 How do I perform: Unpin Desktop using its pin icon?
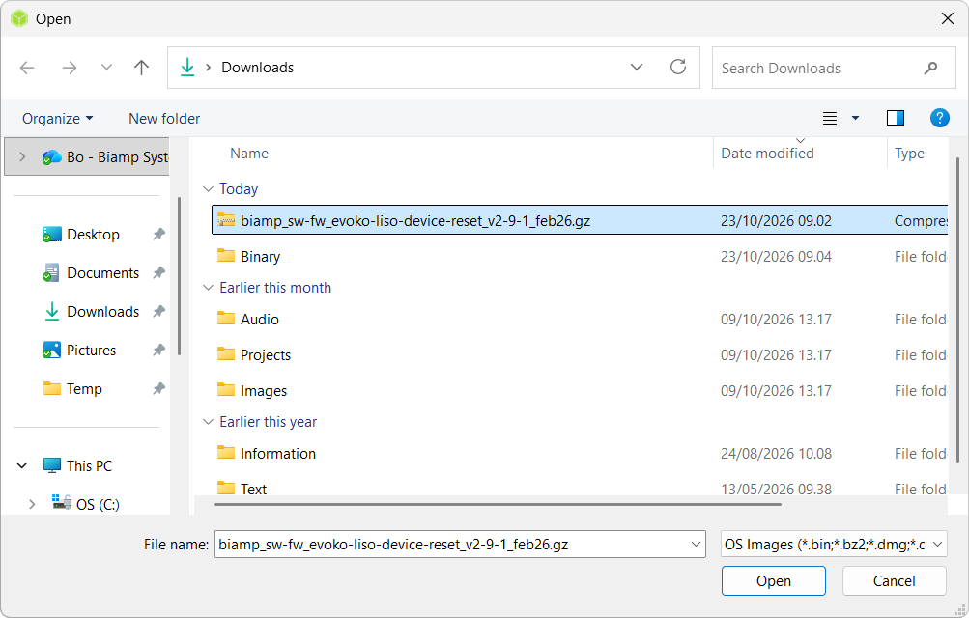pyautogui.click(x=158, y=234)
